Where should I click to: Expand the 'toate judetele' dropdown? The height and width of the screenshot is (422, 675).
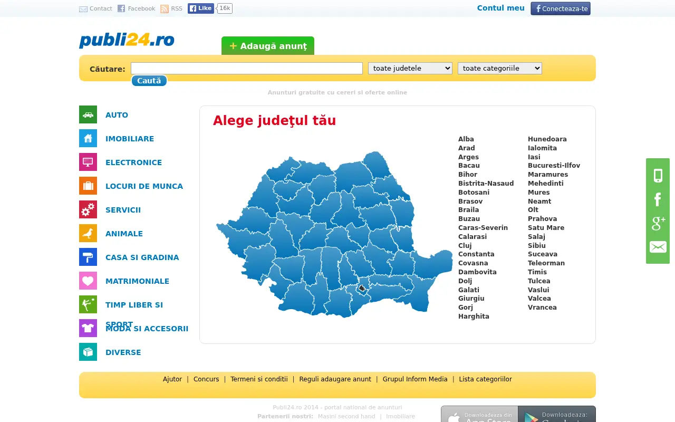tap(410, 68)
